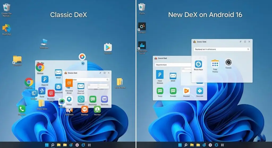Click the magnifier icon in front New DeX window
The image size is (272, 148).
click(248, 49)
